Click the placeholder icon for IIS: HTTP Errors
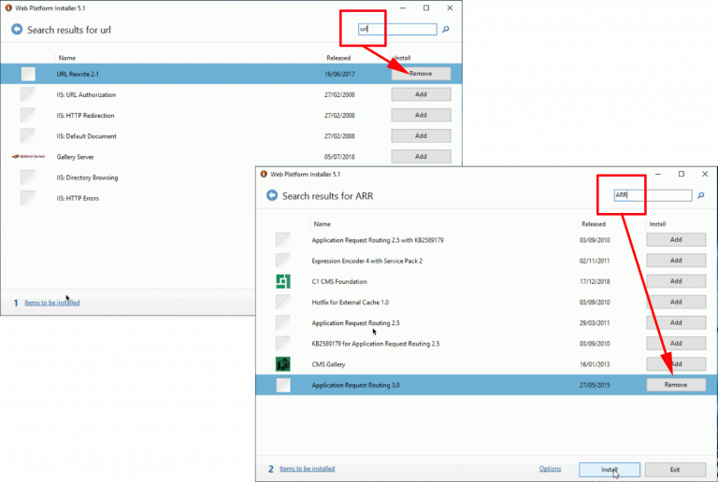Viewport: 718px width, 482px height. 28,198
